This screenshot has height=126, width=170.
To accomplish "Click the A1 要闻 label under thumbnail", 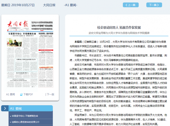I will [10, 94].
